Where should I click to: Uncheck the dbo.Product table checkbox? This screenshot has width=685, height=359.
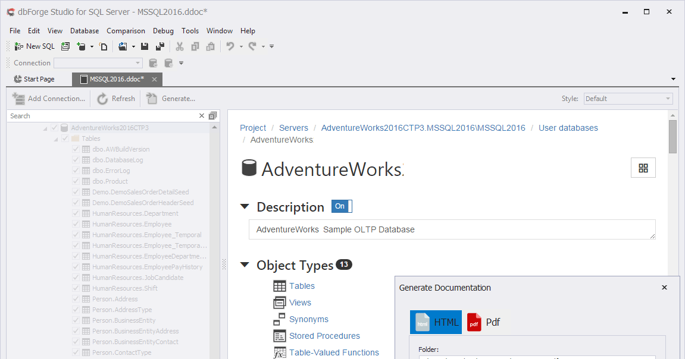(76, 181)
